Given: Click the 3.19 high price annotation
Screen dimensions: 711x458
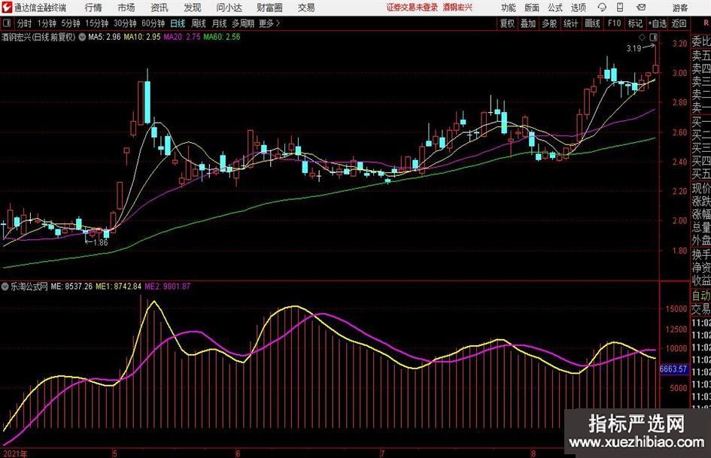Looking at the screenshot, I should click(x=634, y=48).
